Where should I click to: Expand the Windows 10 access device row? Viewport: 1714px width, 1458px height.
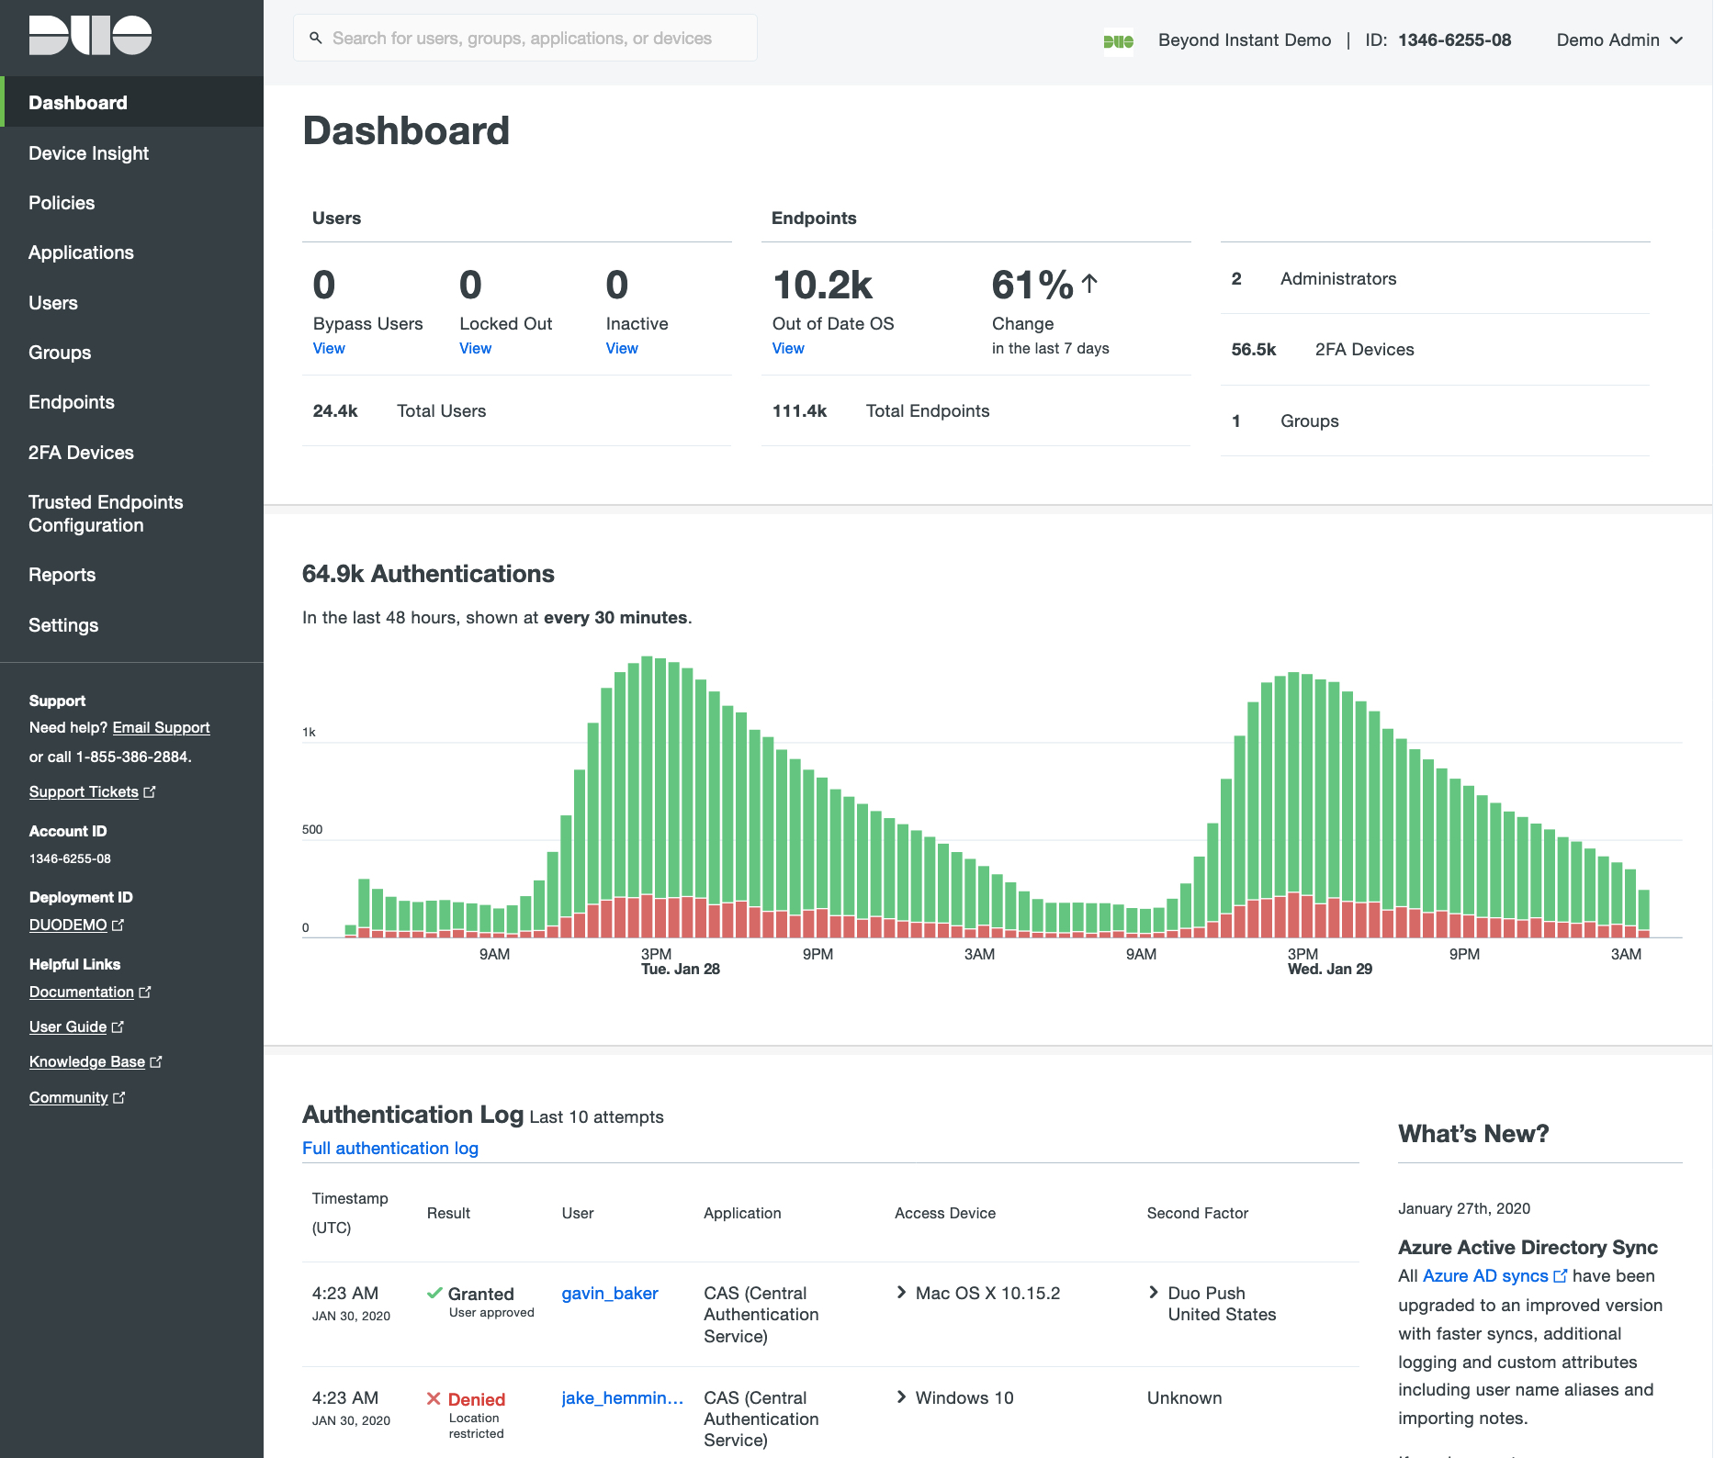click(x=901, y=1397)
